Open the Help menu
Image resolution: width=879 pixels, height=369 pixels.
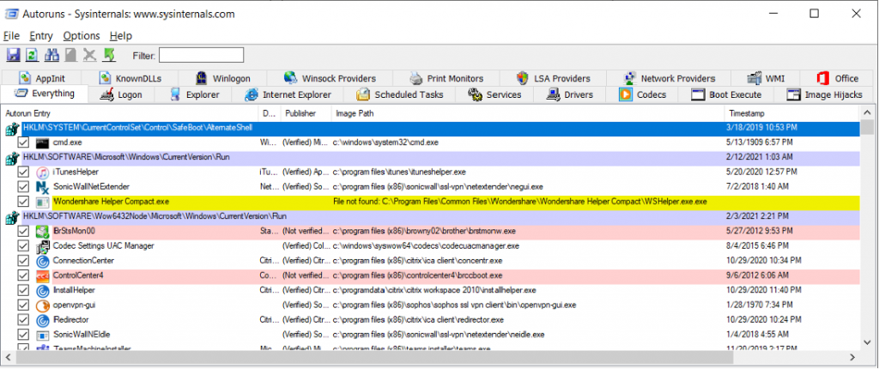coord(120,36)
